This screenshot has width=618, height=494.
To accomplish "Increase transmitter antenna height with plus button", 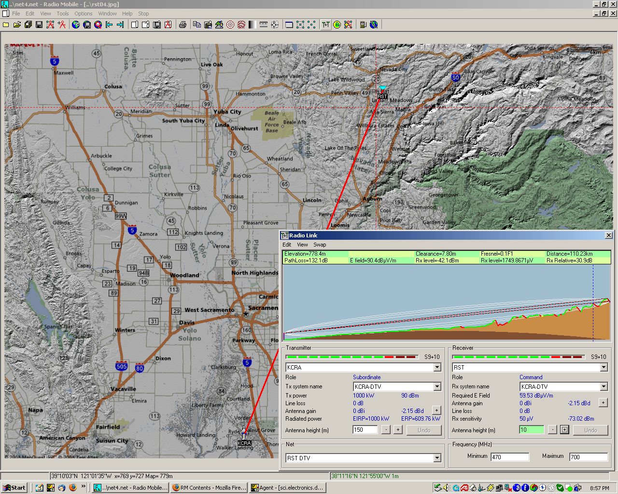I will [398, 430].
